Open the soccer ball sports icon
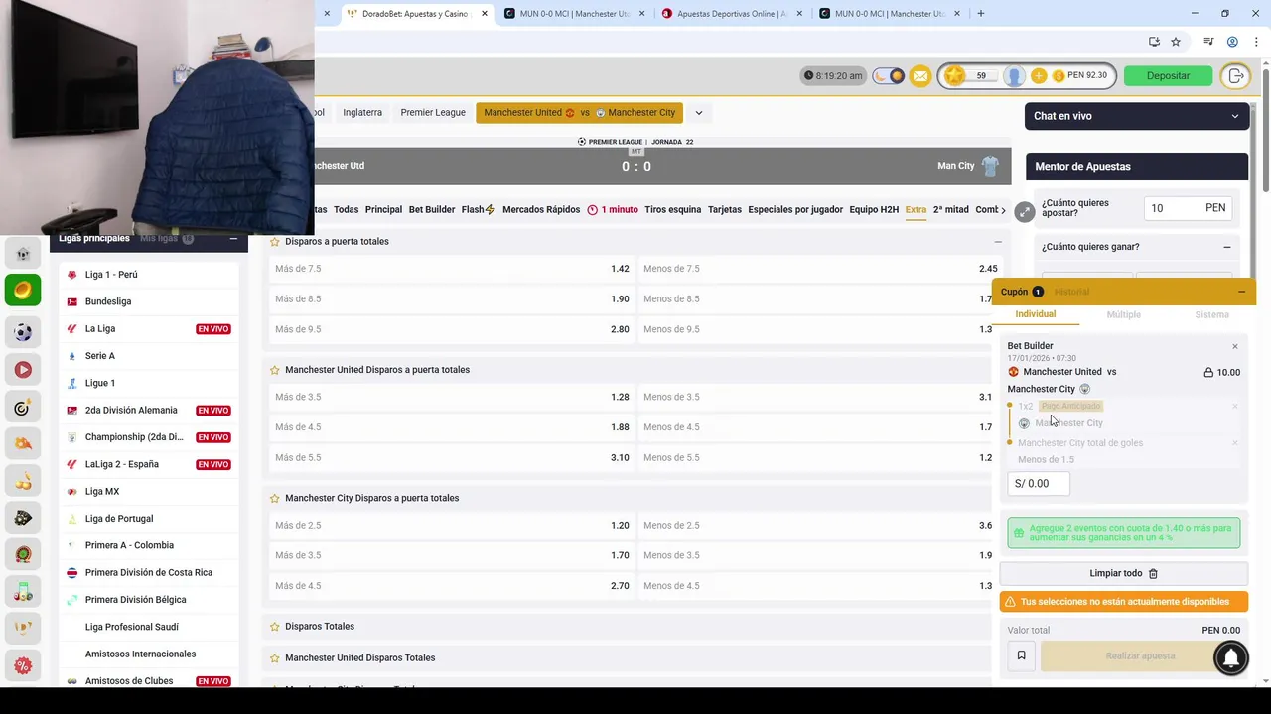The width and height of the screenshot is (1271, 714). (x=23, y=333)
